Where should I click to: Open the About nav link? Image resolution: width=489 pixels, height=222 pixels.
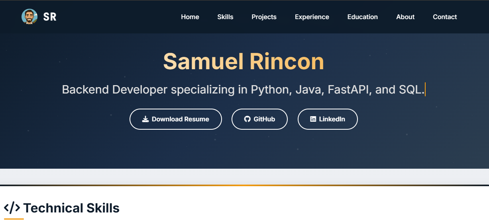pos(405,17)
